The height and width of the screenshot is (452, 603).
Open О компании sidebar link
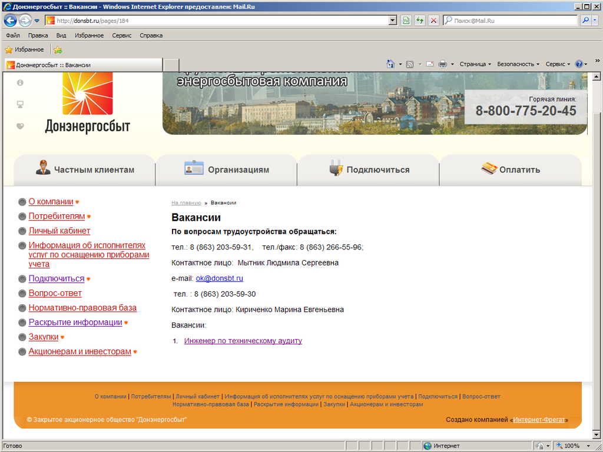point(51,202)
